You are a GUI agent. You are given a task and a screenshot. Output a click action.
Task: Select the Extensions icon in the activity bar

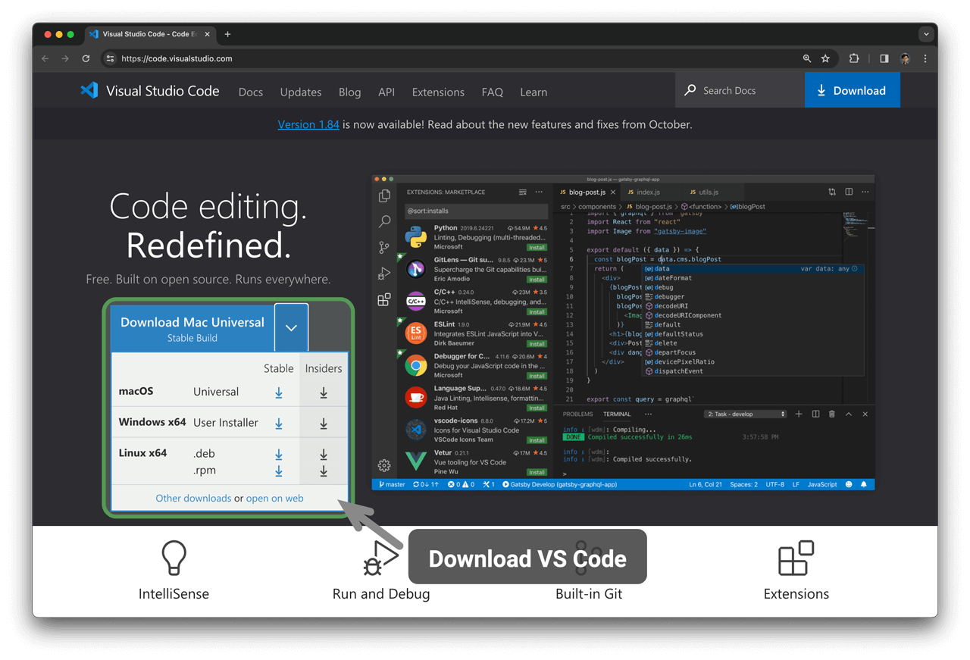click(x=384, y=299)
